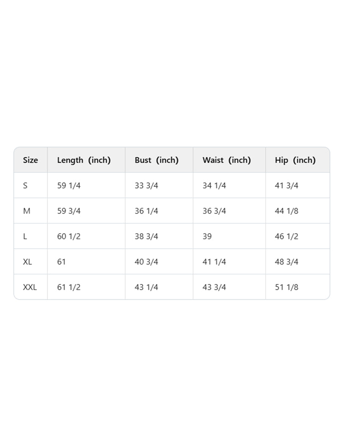339x445 pixels.
Task: Select the 44 1/8 hip value for M
Action: click(287, 211)
